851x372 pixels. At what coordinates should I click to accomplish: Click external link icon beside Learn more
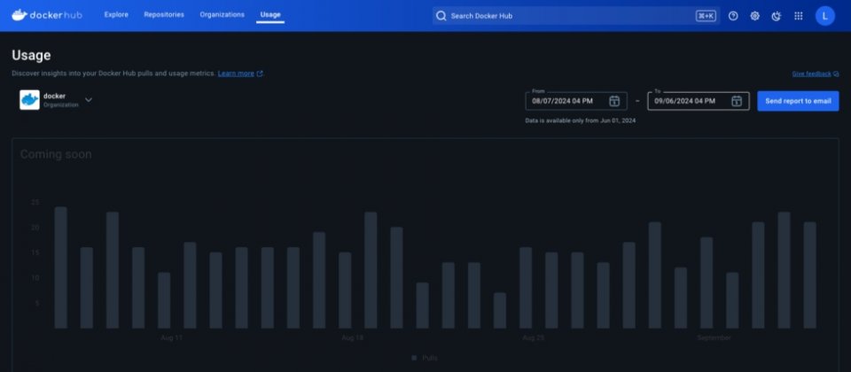coord(260,74)
